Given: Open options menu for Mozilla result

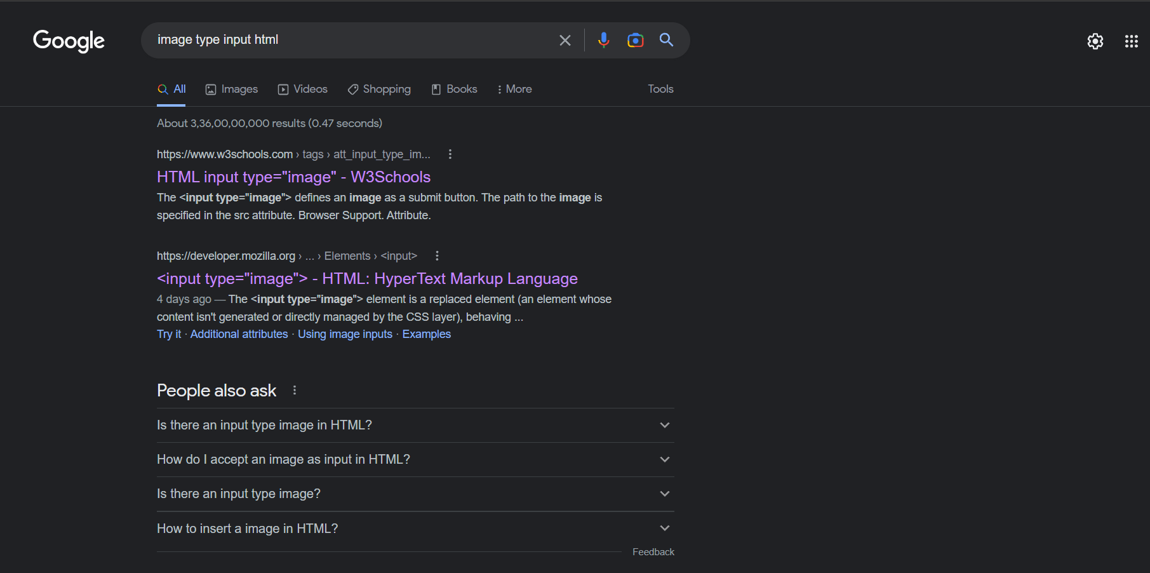Looking at the screenshot, I should (x=437, y=256).
